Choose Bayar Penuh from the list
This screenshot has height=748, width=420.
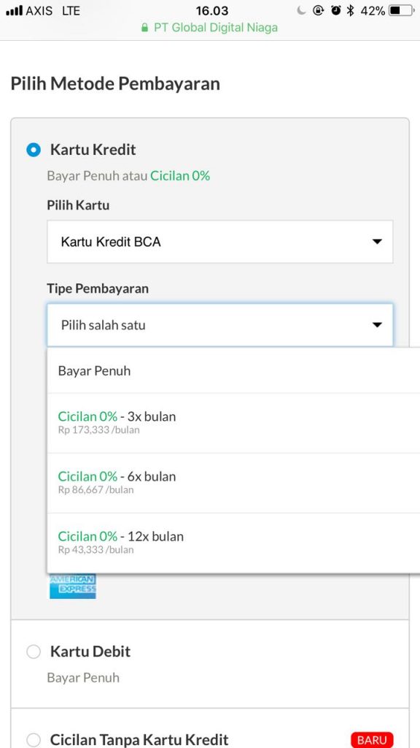[233, 370]
